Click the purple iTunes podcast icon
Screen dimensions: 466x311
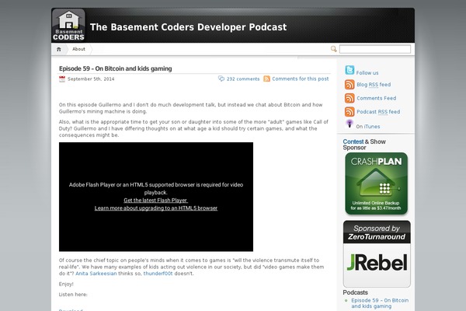pyautogui.click(x=349, y=124)
